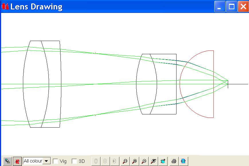Zoom in with the plus magnifier
The width and height of the screenshot is (249, 166).
coord(134,161)
